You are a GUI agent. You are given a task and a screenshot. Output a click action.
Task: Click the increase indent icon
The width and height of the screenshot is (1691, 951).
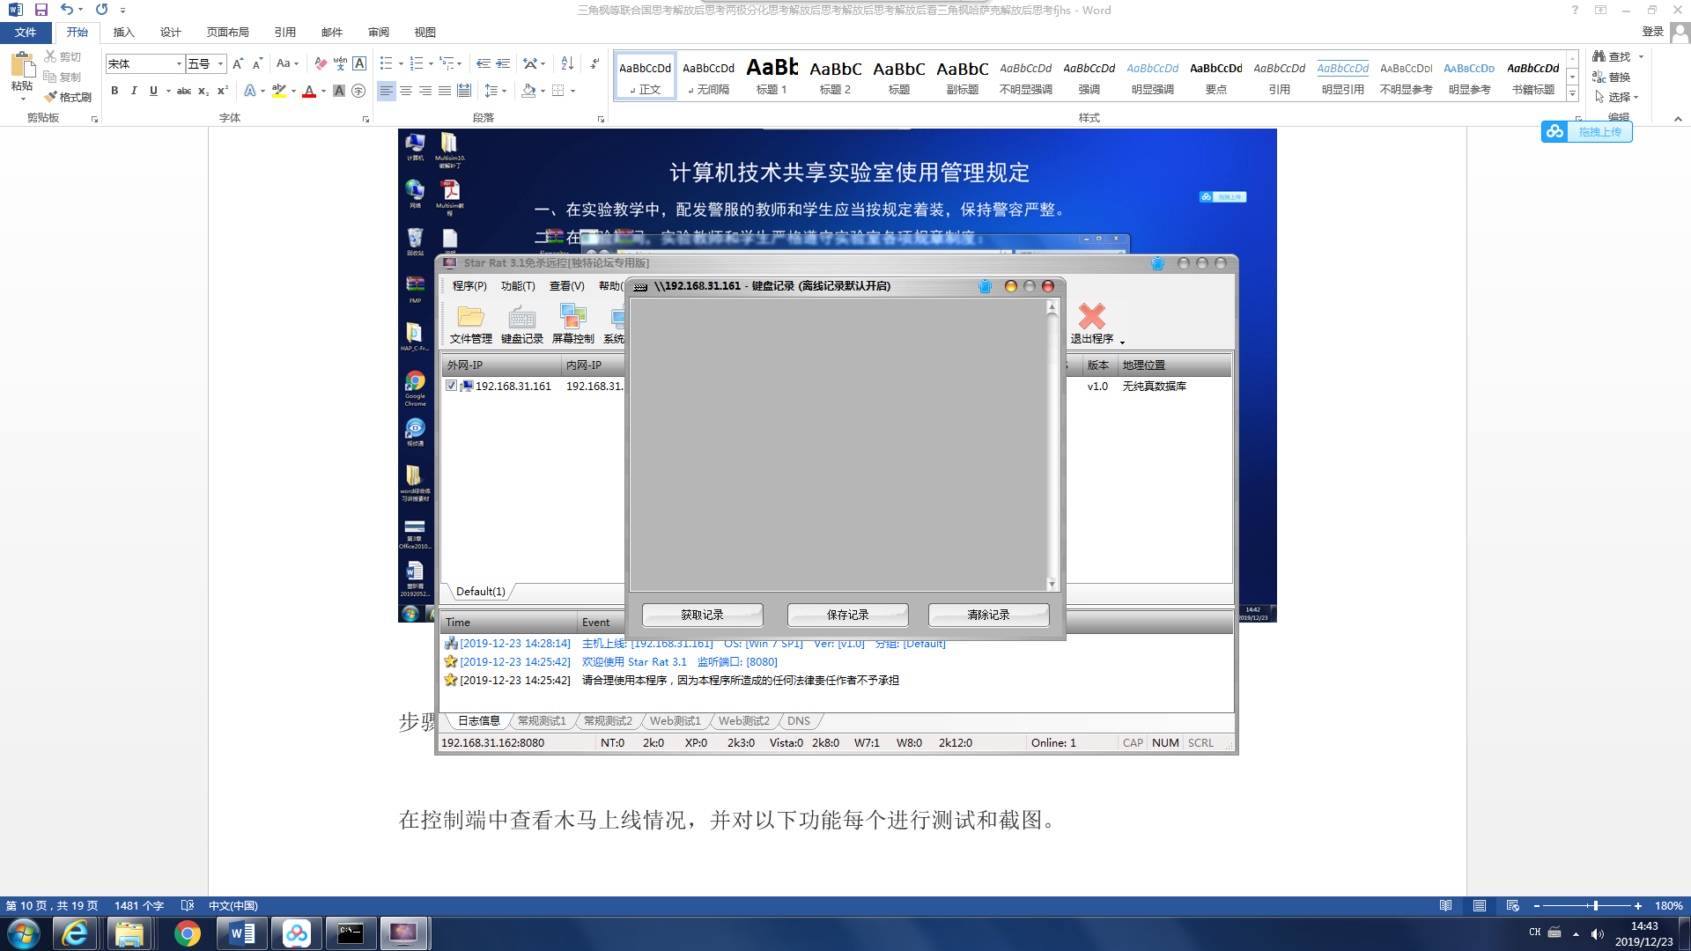503,63
